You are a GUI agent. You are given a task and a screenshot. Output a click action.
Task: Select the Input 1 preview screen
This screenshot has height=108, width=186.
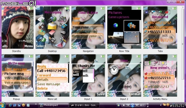tap(88, 75)
